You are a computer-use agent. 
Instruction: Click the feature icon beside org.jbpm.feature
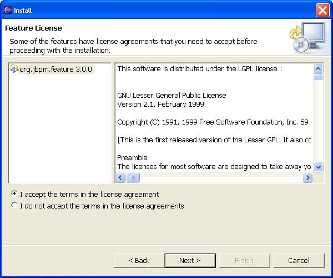tap(14, 69)
